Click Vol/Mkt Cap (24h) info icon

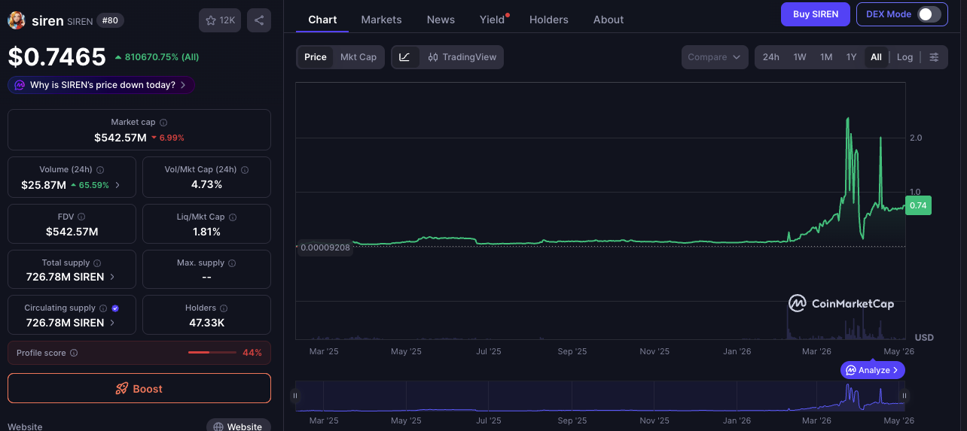tap(245, 170)
